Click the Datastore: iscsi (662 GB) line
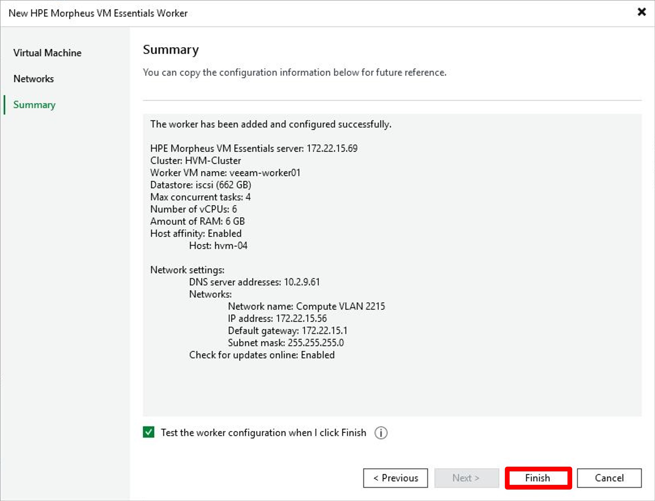 [x=201, y=185]
